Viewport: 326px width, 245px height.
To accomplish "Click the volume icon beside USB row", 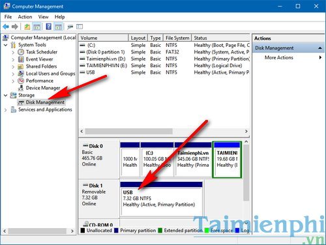I will pyautogui.click(x=82, y=72).
